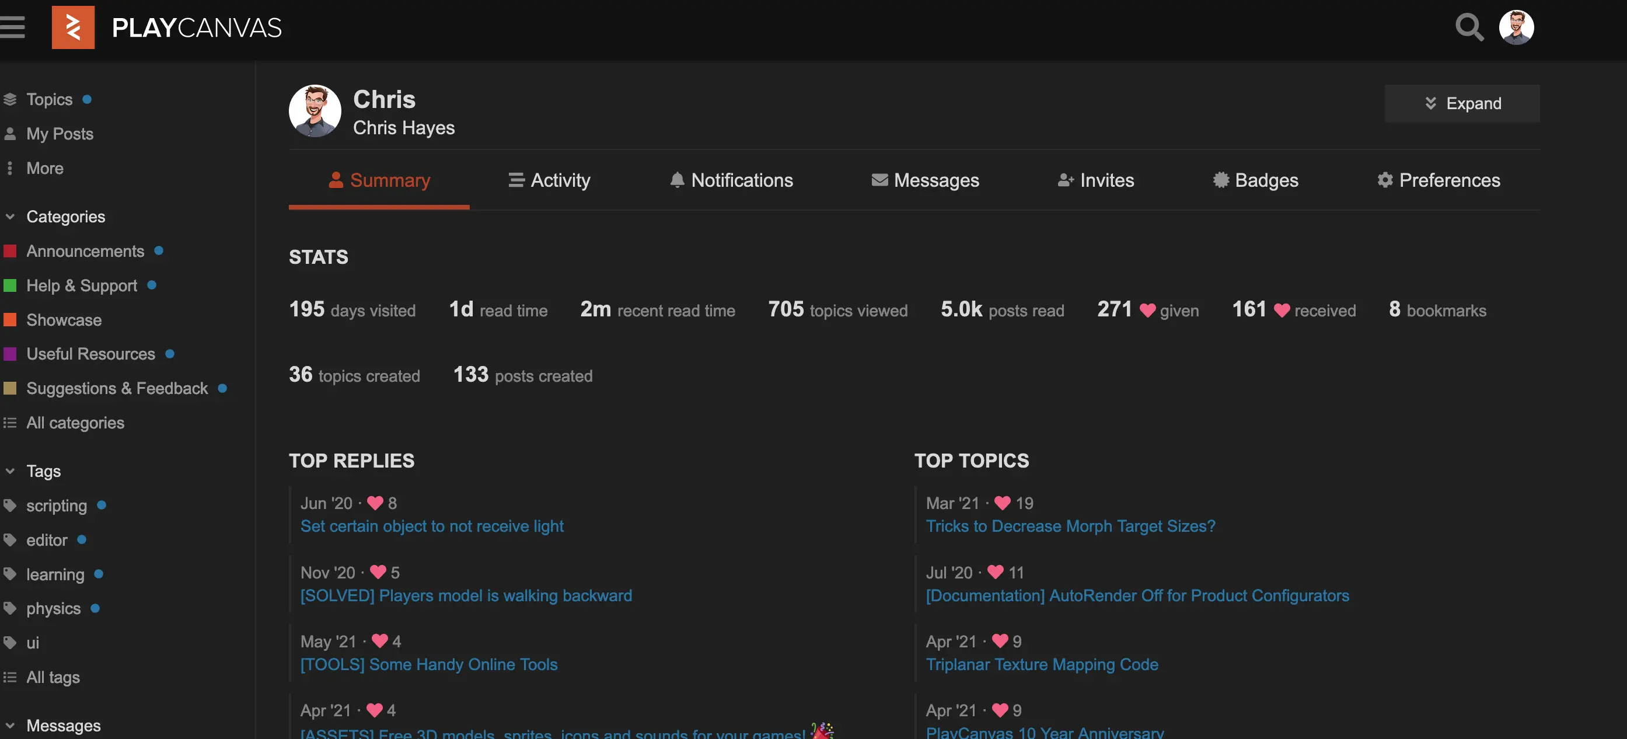Open the Notifications tab
1627x739 pixels.
pyautogui.click(x=731, y=180)
